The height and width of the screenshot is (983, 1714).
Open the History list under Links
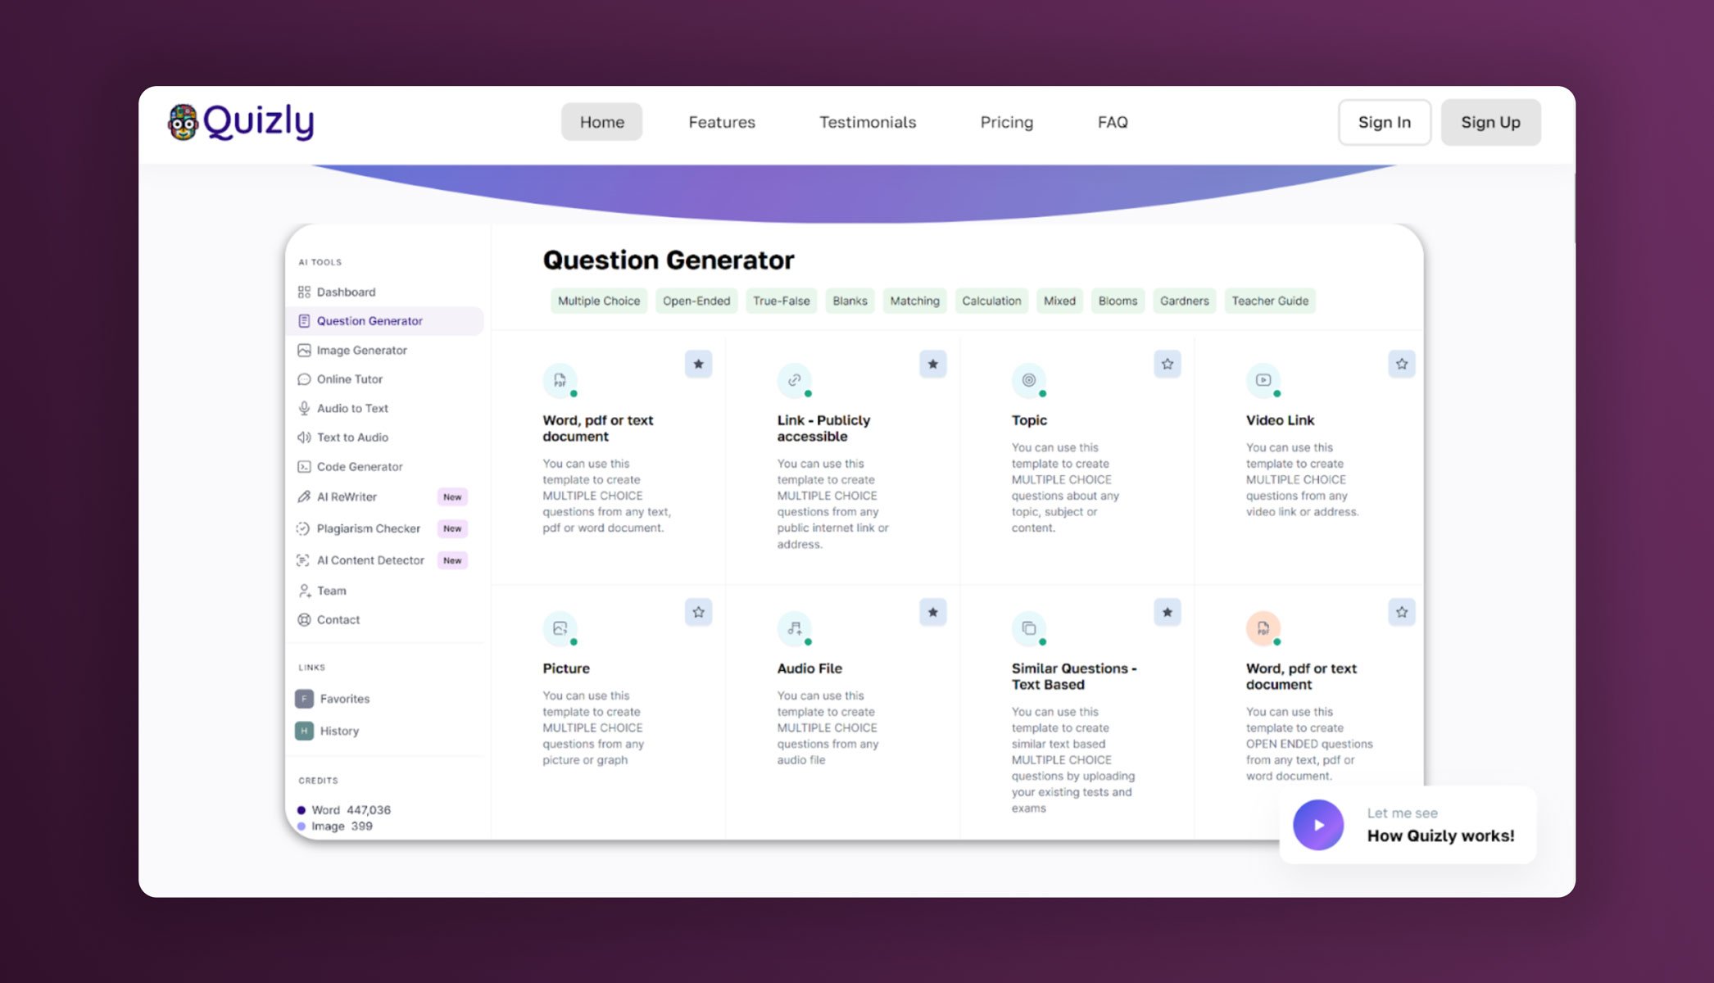pyautogui.click(x=339, y=731)
